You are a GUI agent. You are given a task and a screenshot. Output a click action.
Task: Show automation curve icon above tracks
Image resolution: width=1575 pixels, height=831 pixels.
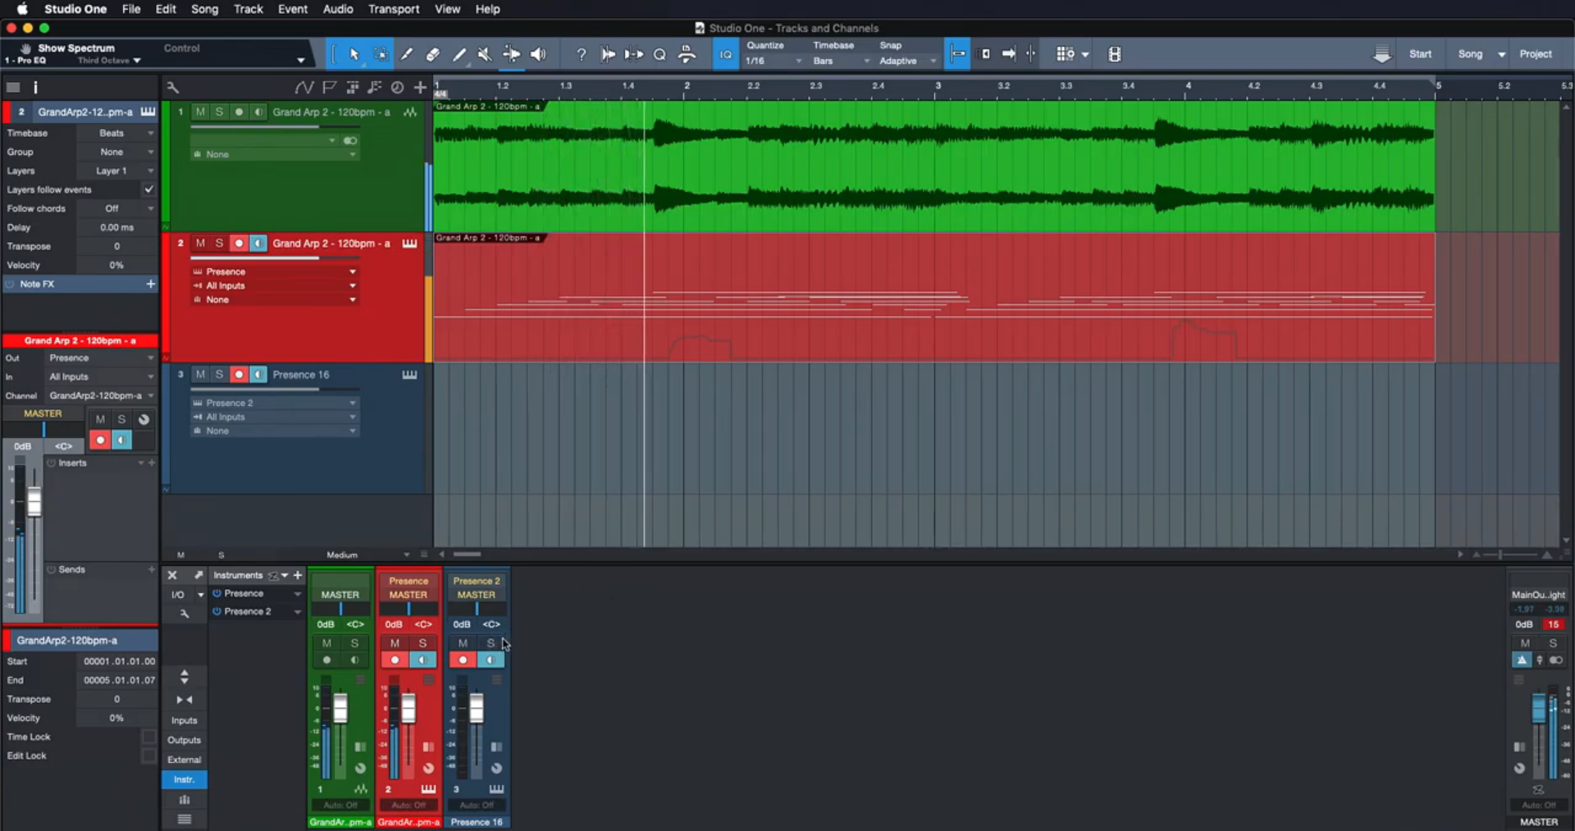304,87
